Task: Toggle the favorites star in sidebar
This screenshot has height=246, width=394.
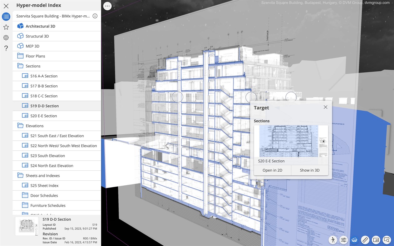Action: click(6, 27)
